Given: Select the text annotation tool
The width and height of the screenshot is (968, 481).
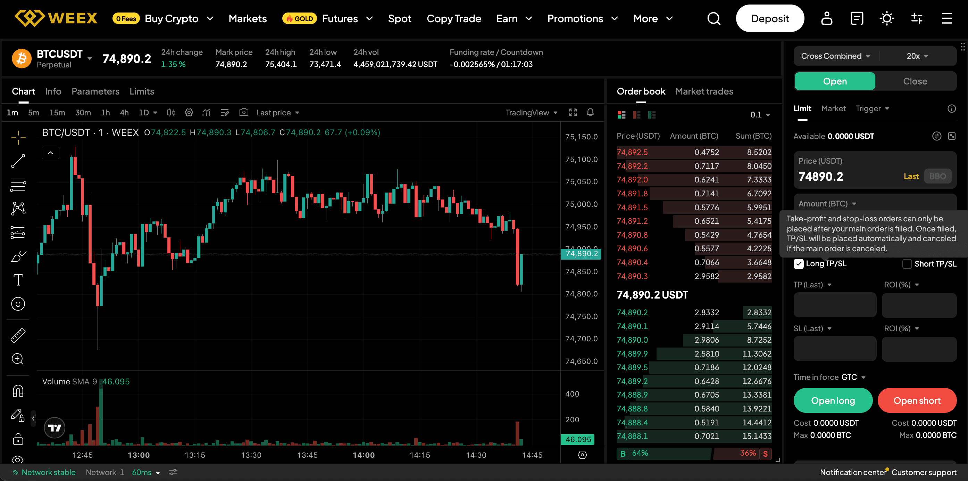Looking at the screenshot, I should [x=18, y=280].
